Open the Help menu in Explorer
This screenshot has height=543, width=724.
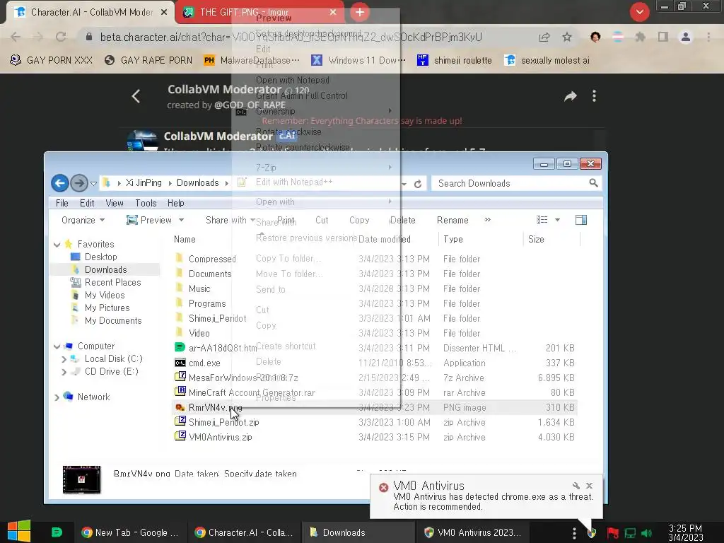click(x=175, y=203)
